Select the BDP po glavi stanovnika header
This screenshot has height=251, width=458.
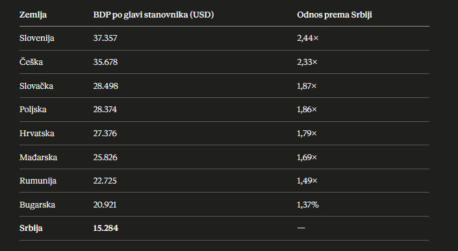(153, 14)
